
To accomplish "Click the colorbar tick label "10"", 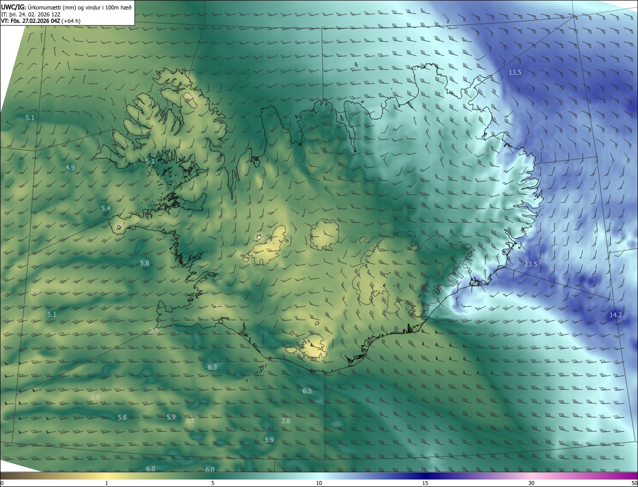I will click(x=319, y=483).
